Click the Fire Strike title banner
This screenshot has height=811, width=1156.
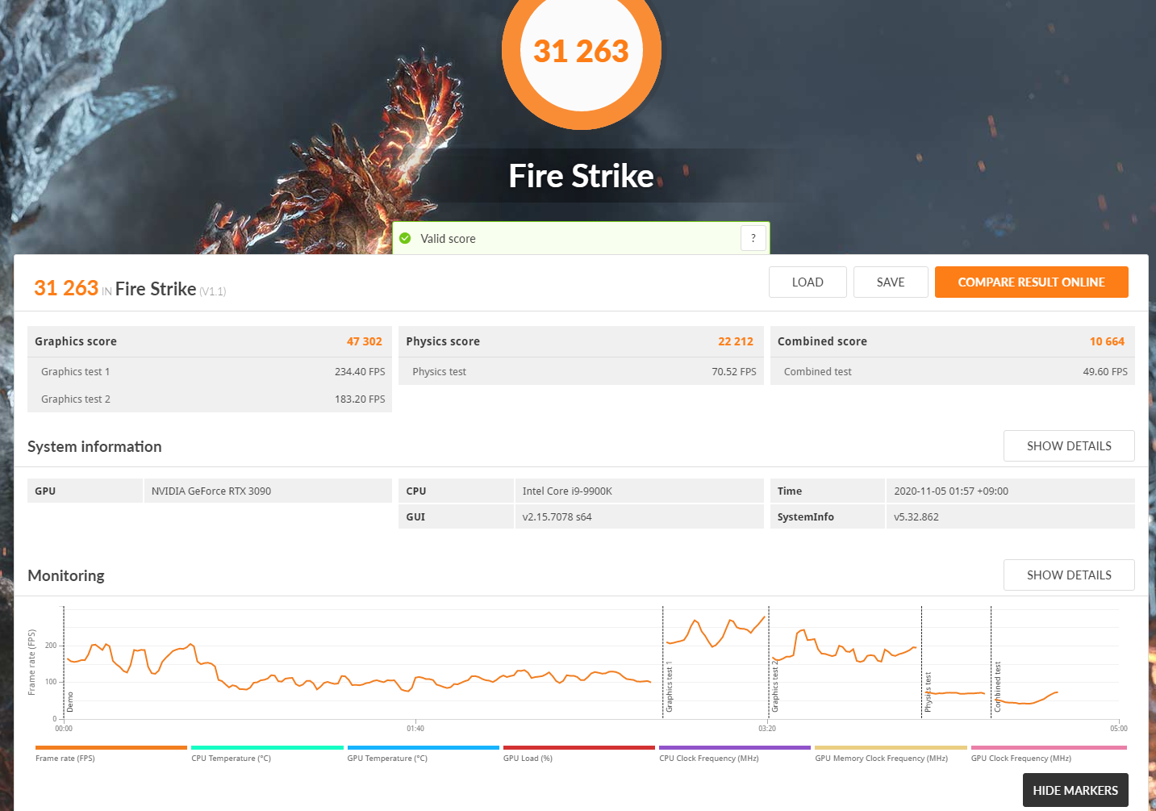pos(581,175)
